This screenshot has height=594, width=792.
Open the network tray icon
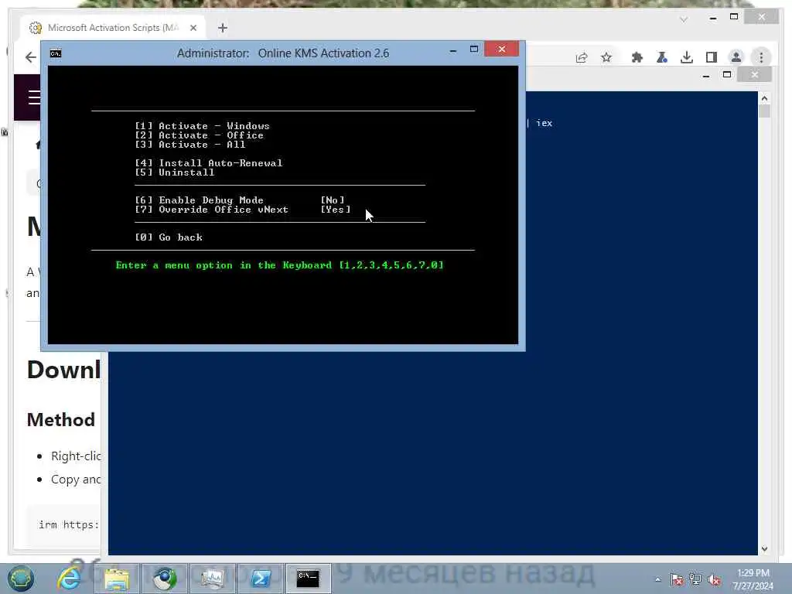point(695,579)
